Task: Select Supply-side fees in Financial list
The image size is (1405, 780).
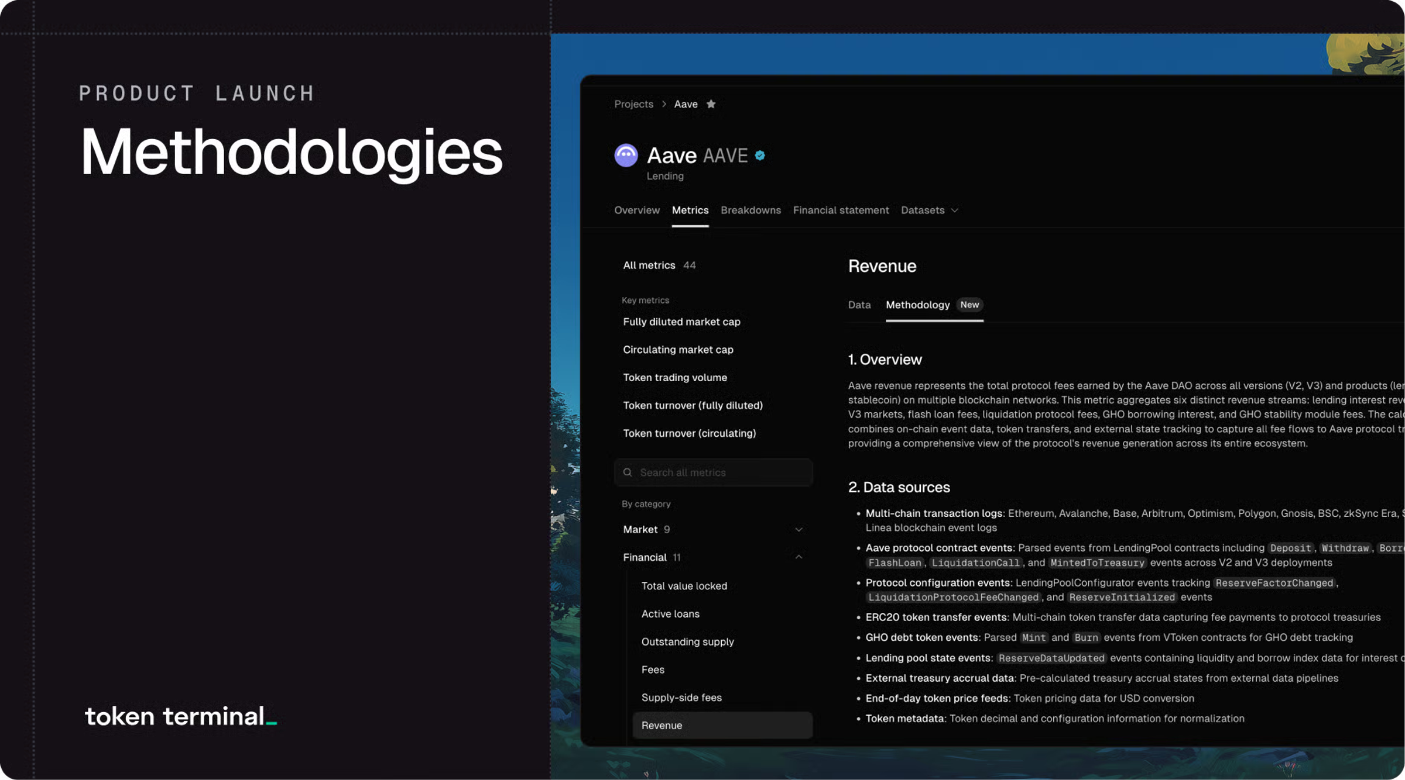Action: click(x=681, y=698)
